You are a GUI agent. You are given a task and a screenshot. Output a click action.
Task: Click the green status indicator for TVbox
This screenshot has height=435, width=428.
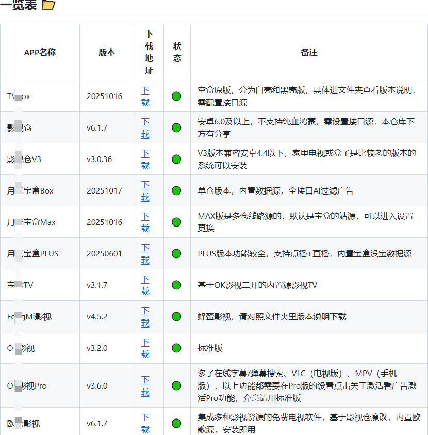click(x=176, y=96)
